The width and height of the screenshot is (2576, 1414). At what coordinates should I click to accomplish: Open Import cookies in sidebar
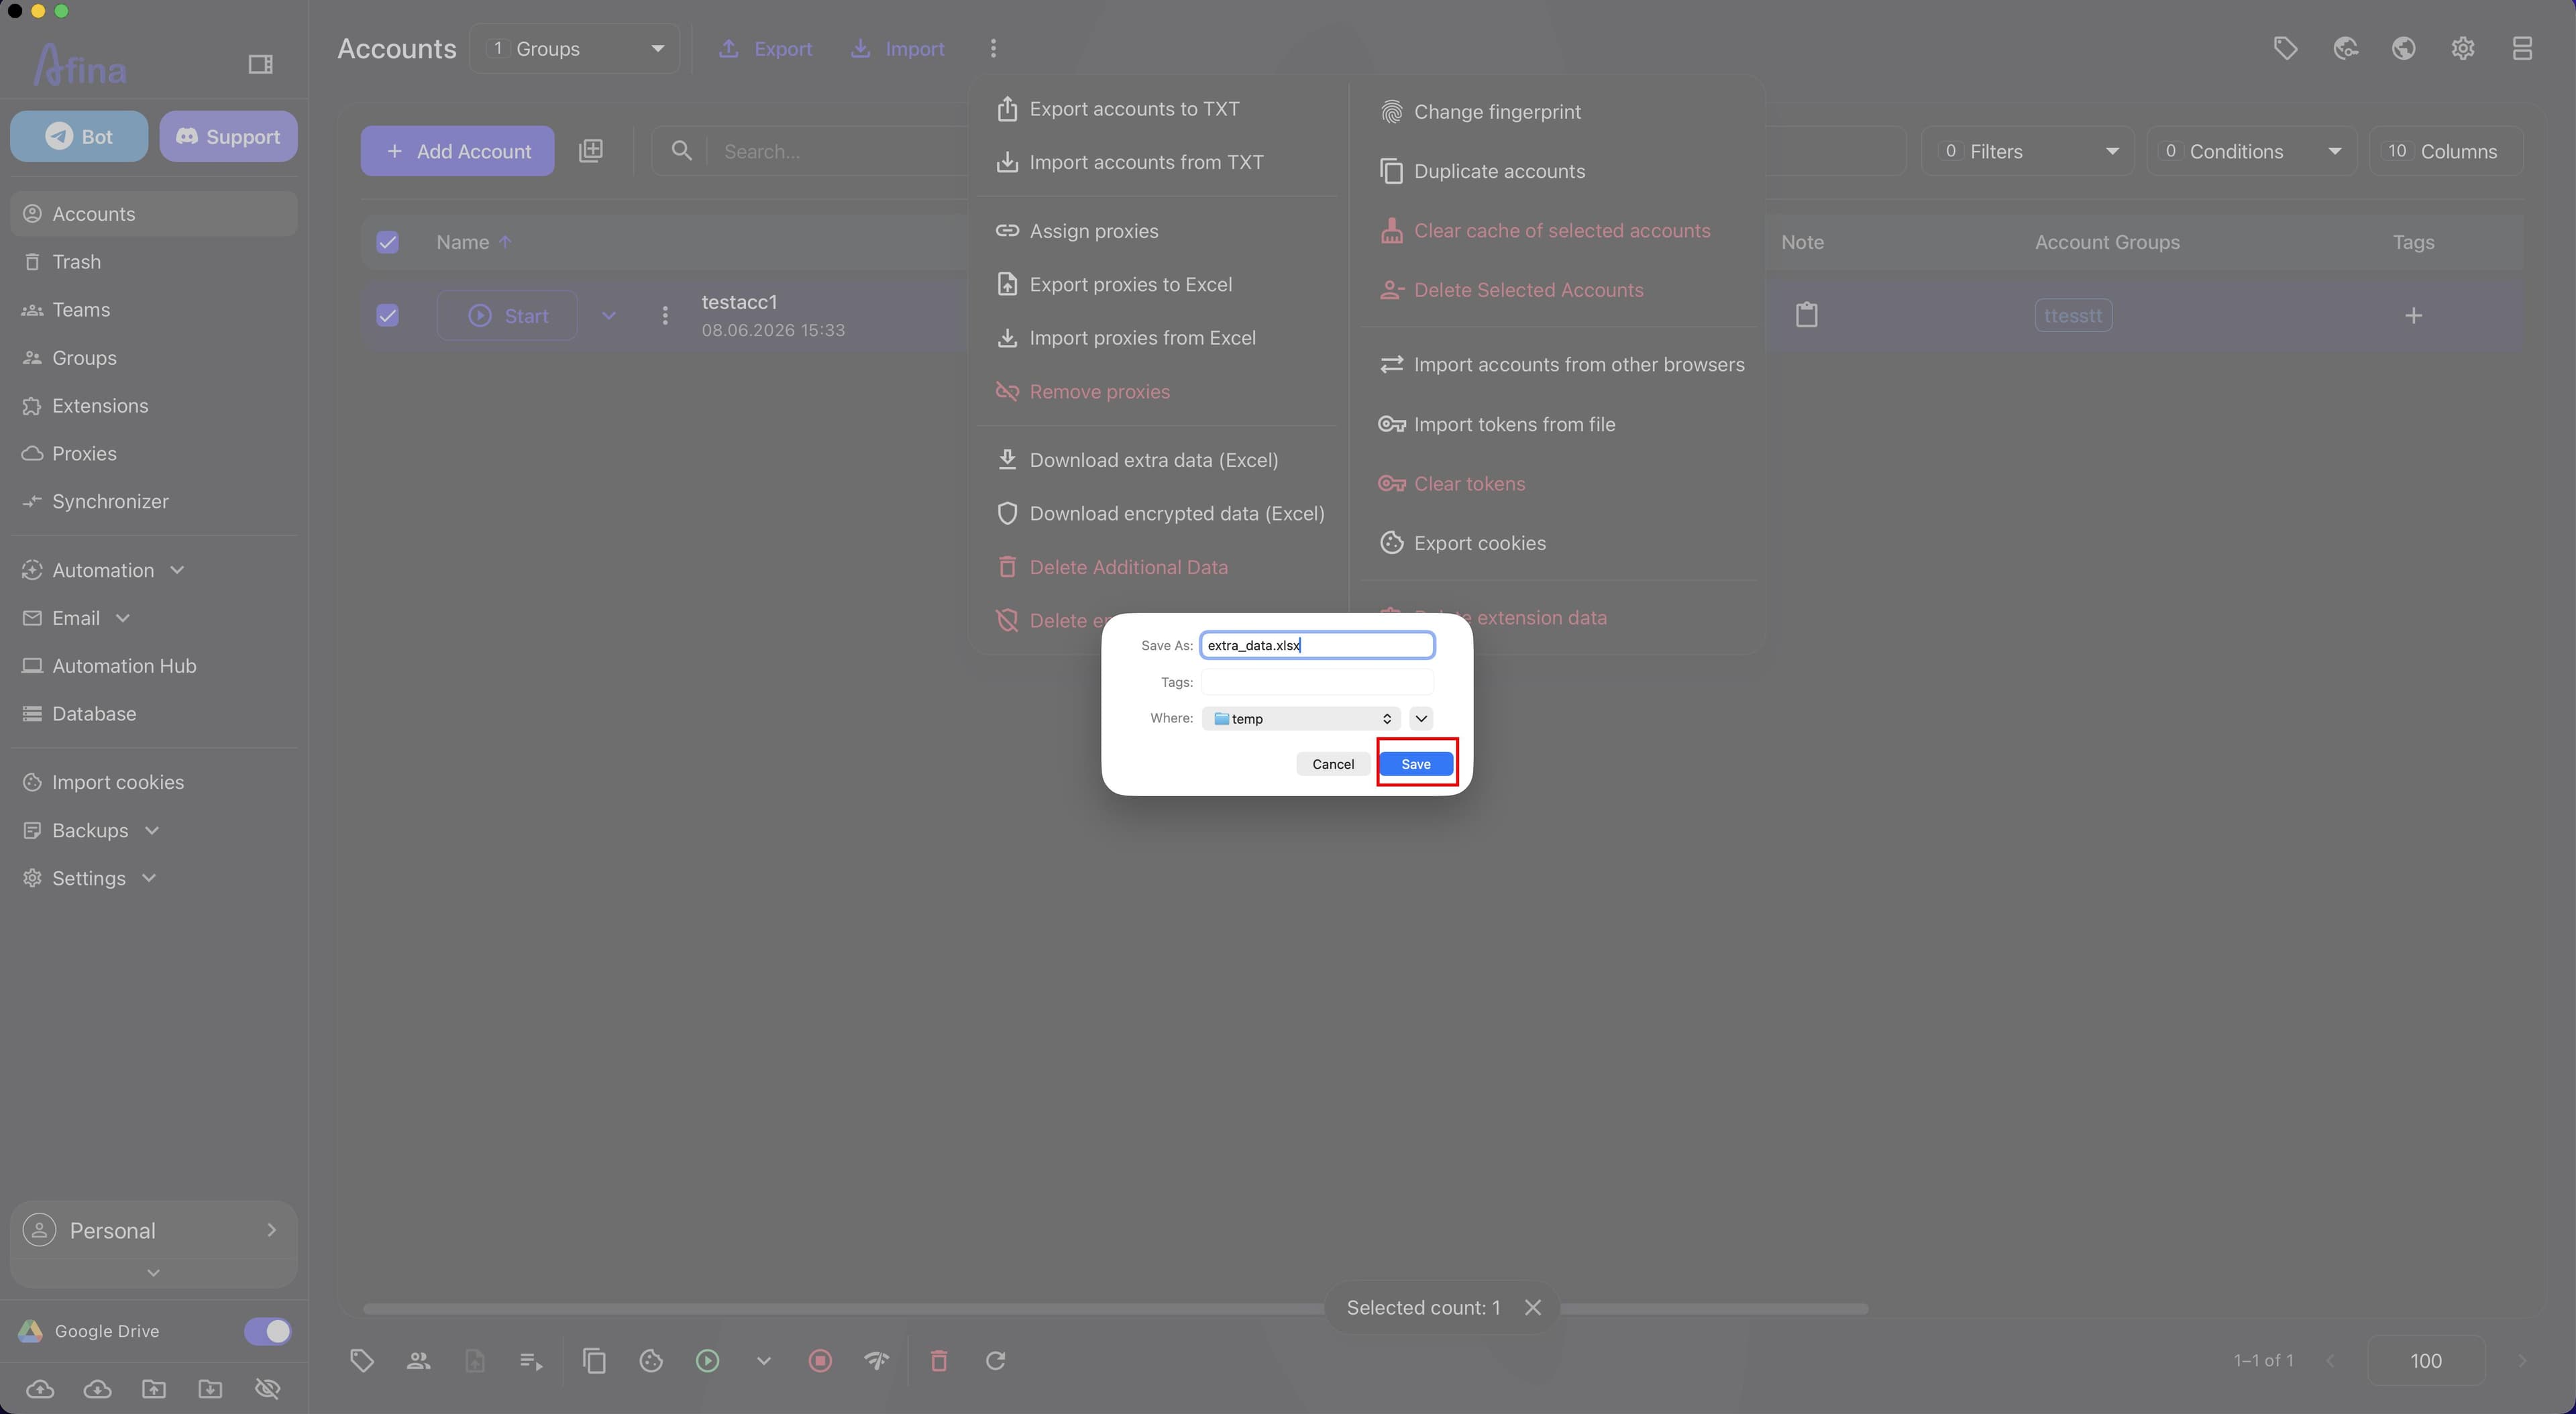(153, 782)
